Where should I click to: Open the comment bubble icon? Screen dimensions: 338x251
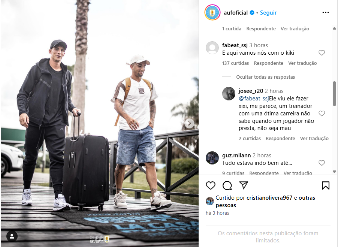(x=227, y=185)
